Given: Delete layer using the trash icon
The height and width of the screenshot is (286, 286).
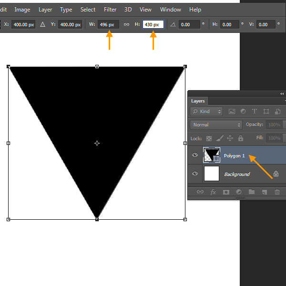Looking at the screenshot, I should pyautogui.click(x=277, y=192).
